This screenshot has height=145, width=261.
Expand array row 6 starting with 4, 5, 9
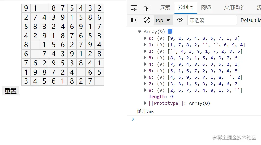tap(145, 77)
